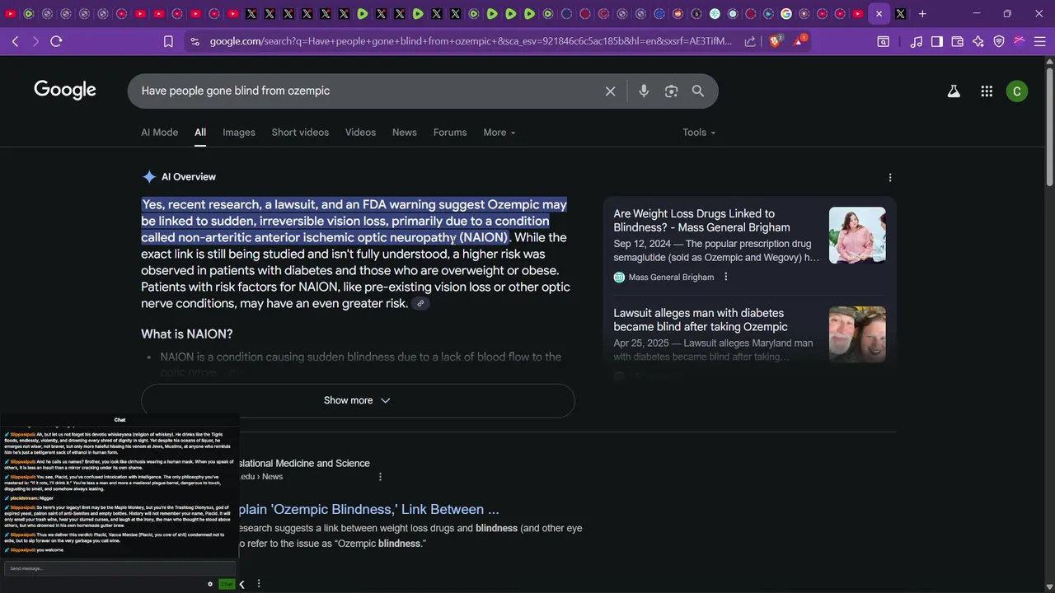Open the Google apps grid
1055x593 pixels.
click(987, 91)
